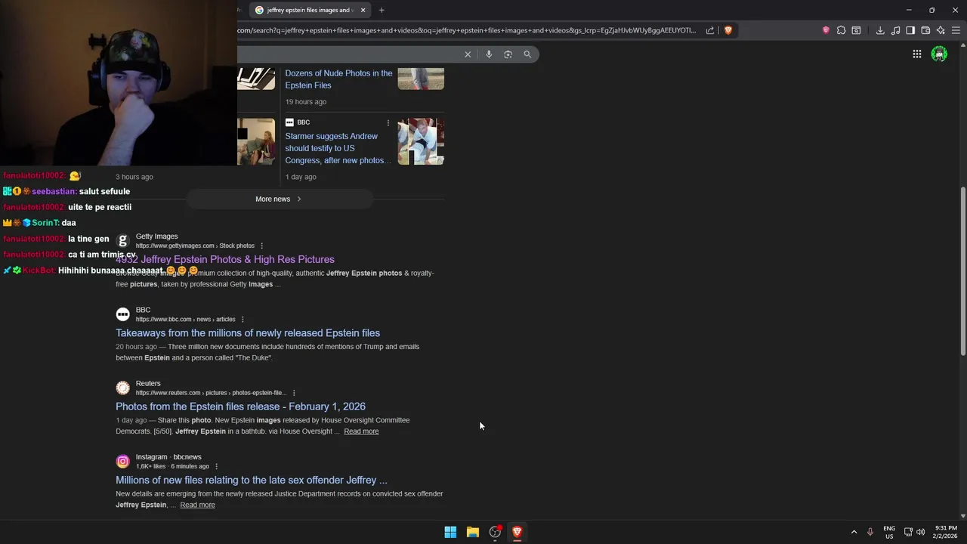
Task: Click the Instagram result favicon
Action: [x=122, y=462]
